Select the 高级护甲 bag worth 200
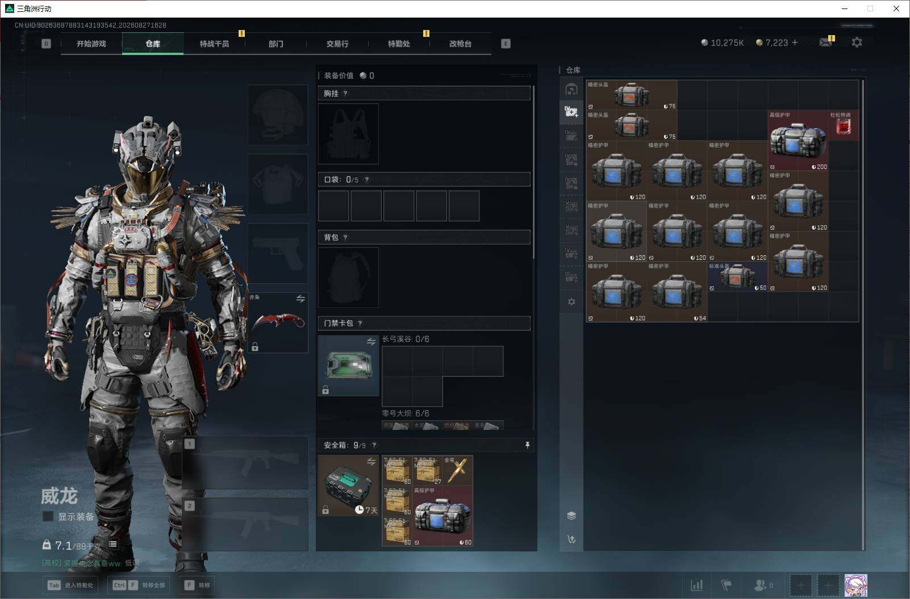The image size is (910, 599). (x=798, y=141)
